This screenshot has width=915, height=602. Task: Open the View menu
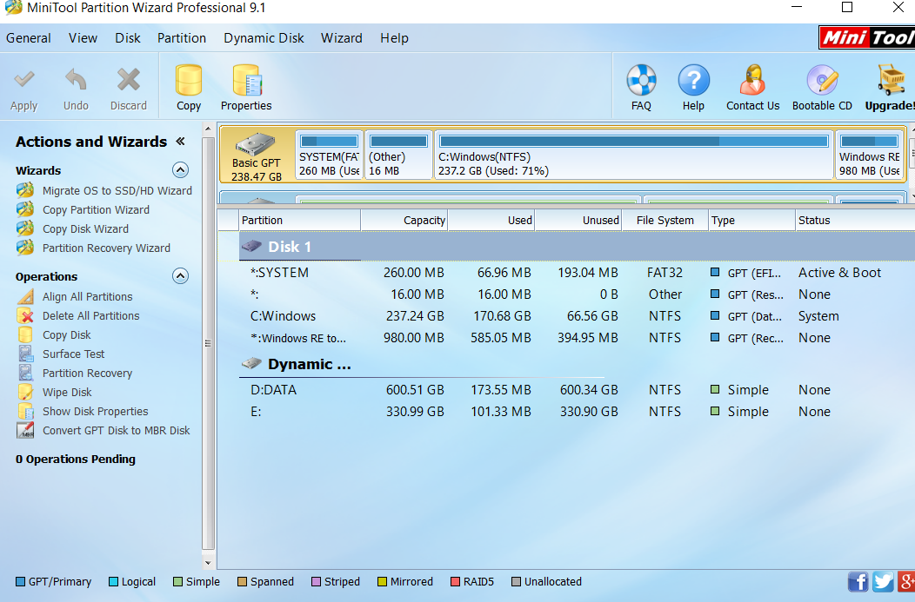tap(83, 38)
